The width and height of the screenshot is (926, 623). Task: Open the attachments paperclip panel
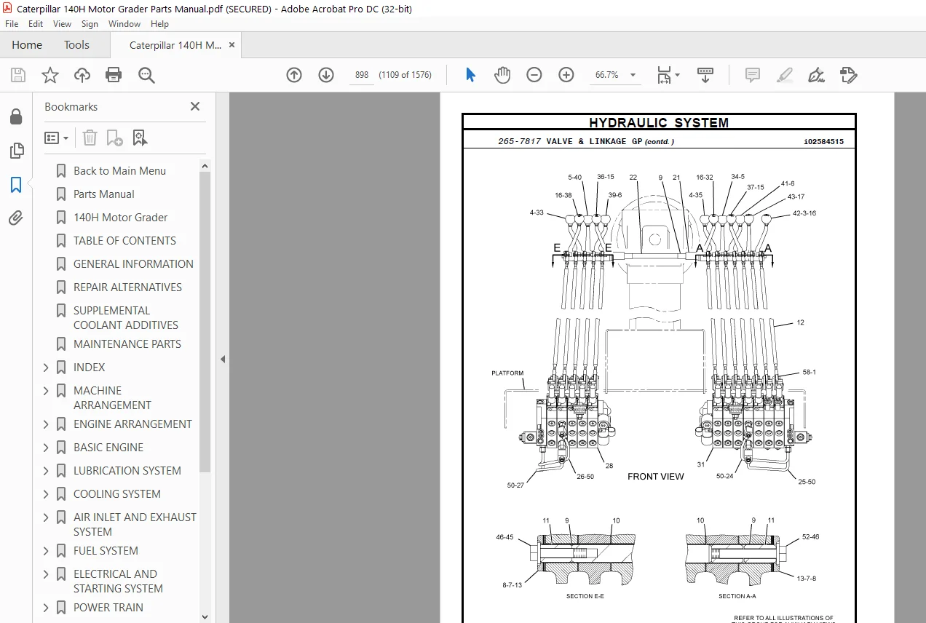(16, 218)
